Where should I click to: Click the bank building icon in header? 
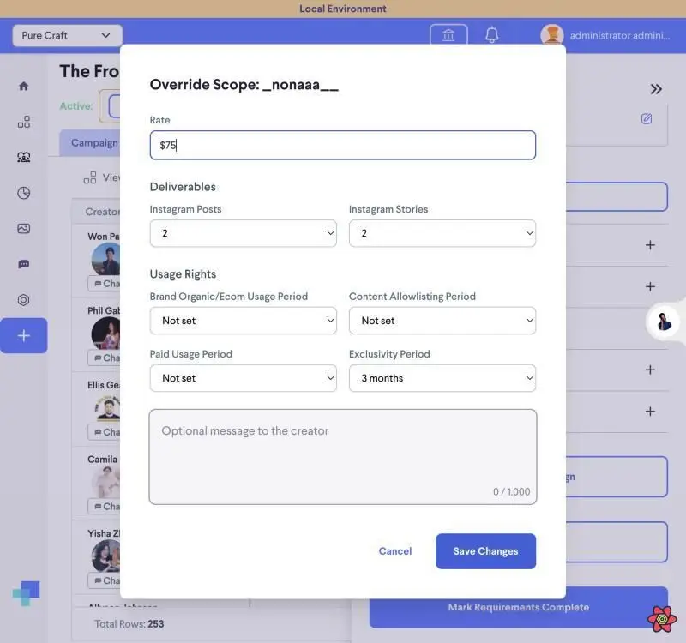click(448, 34)
